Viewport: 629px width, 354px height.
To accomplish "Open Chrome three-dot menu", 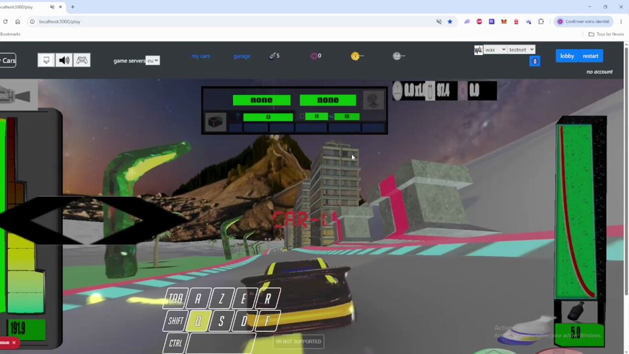I will [x=621, y=22].
